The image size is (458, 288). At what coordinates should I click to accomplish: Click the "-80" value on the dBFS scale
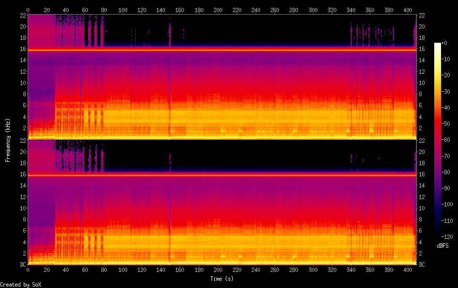(x=445, y=172)
